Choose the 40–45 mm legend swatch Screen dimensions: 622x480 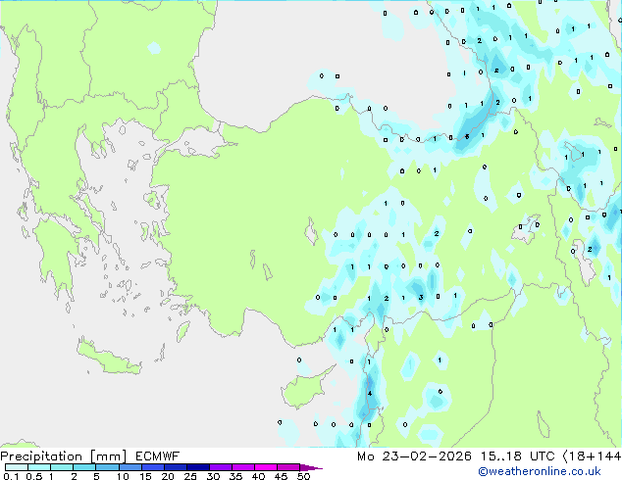[266, 467]
